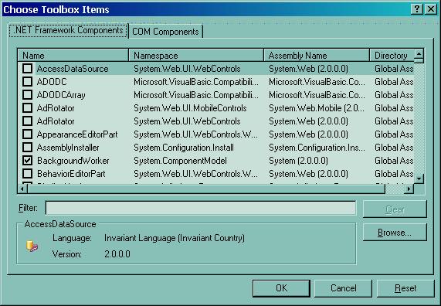Click the System (2.0.0.0) assembly cell
Screen dimensions: 441x306
point(298,161)
